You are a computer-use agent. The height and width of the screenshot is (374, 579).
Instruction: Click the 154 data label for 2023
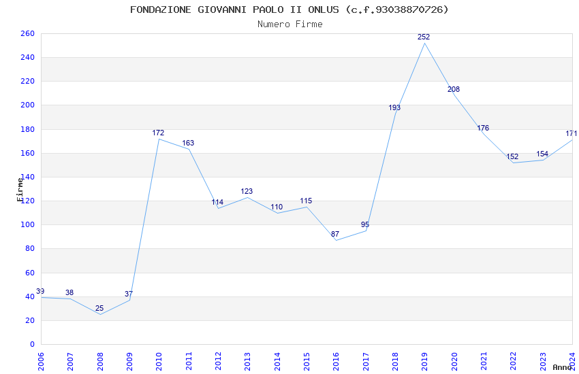(542, 154)
